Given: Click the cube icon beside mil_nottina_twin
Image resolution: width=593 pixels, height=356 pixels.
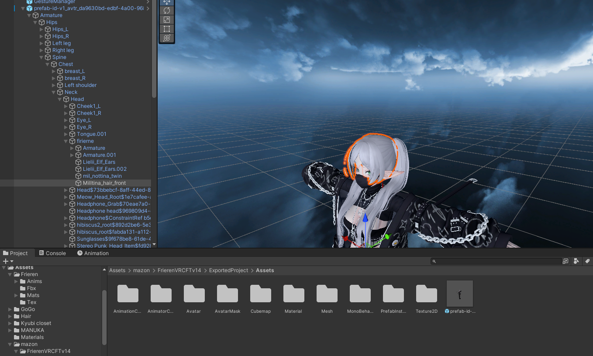Looking at the screenshot, I should coord(79,176).
